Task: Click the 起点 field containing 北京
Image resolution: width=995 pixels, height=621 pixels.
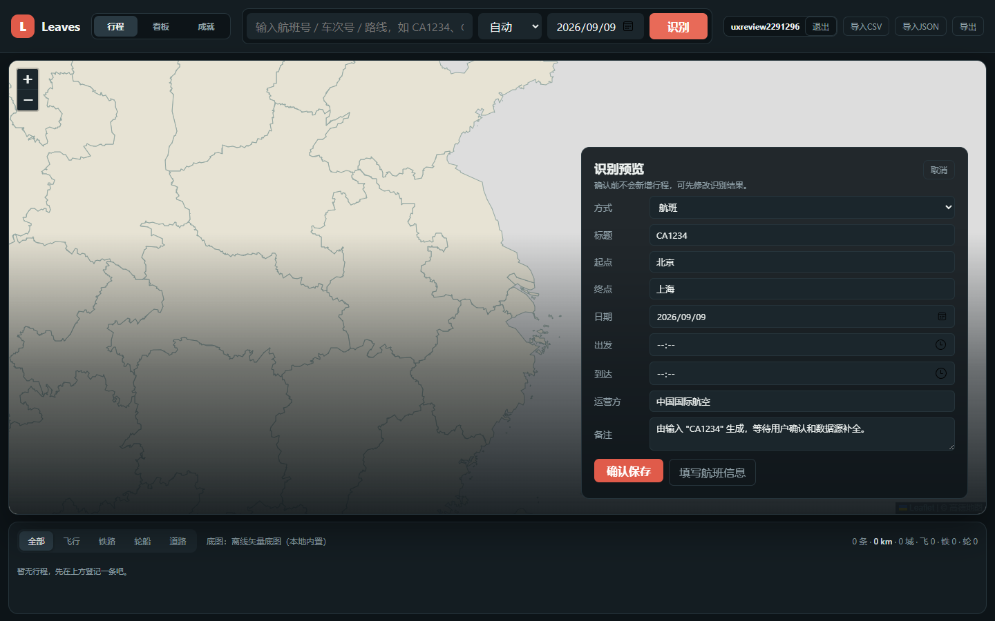Action: click(802, 262)
